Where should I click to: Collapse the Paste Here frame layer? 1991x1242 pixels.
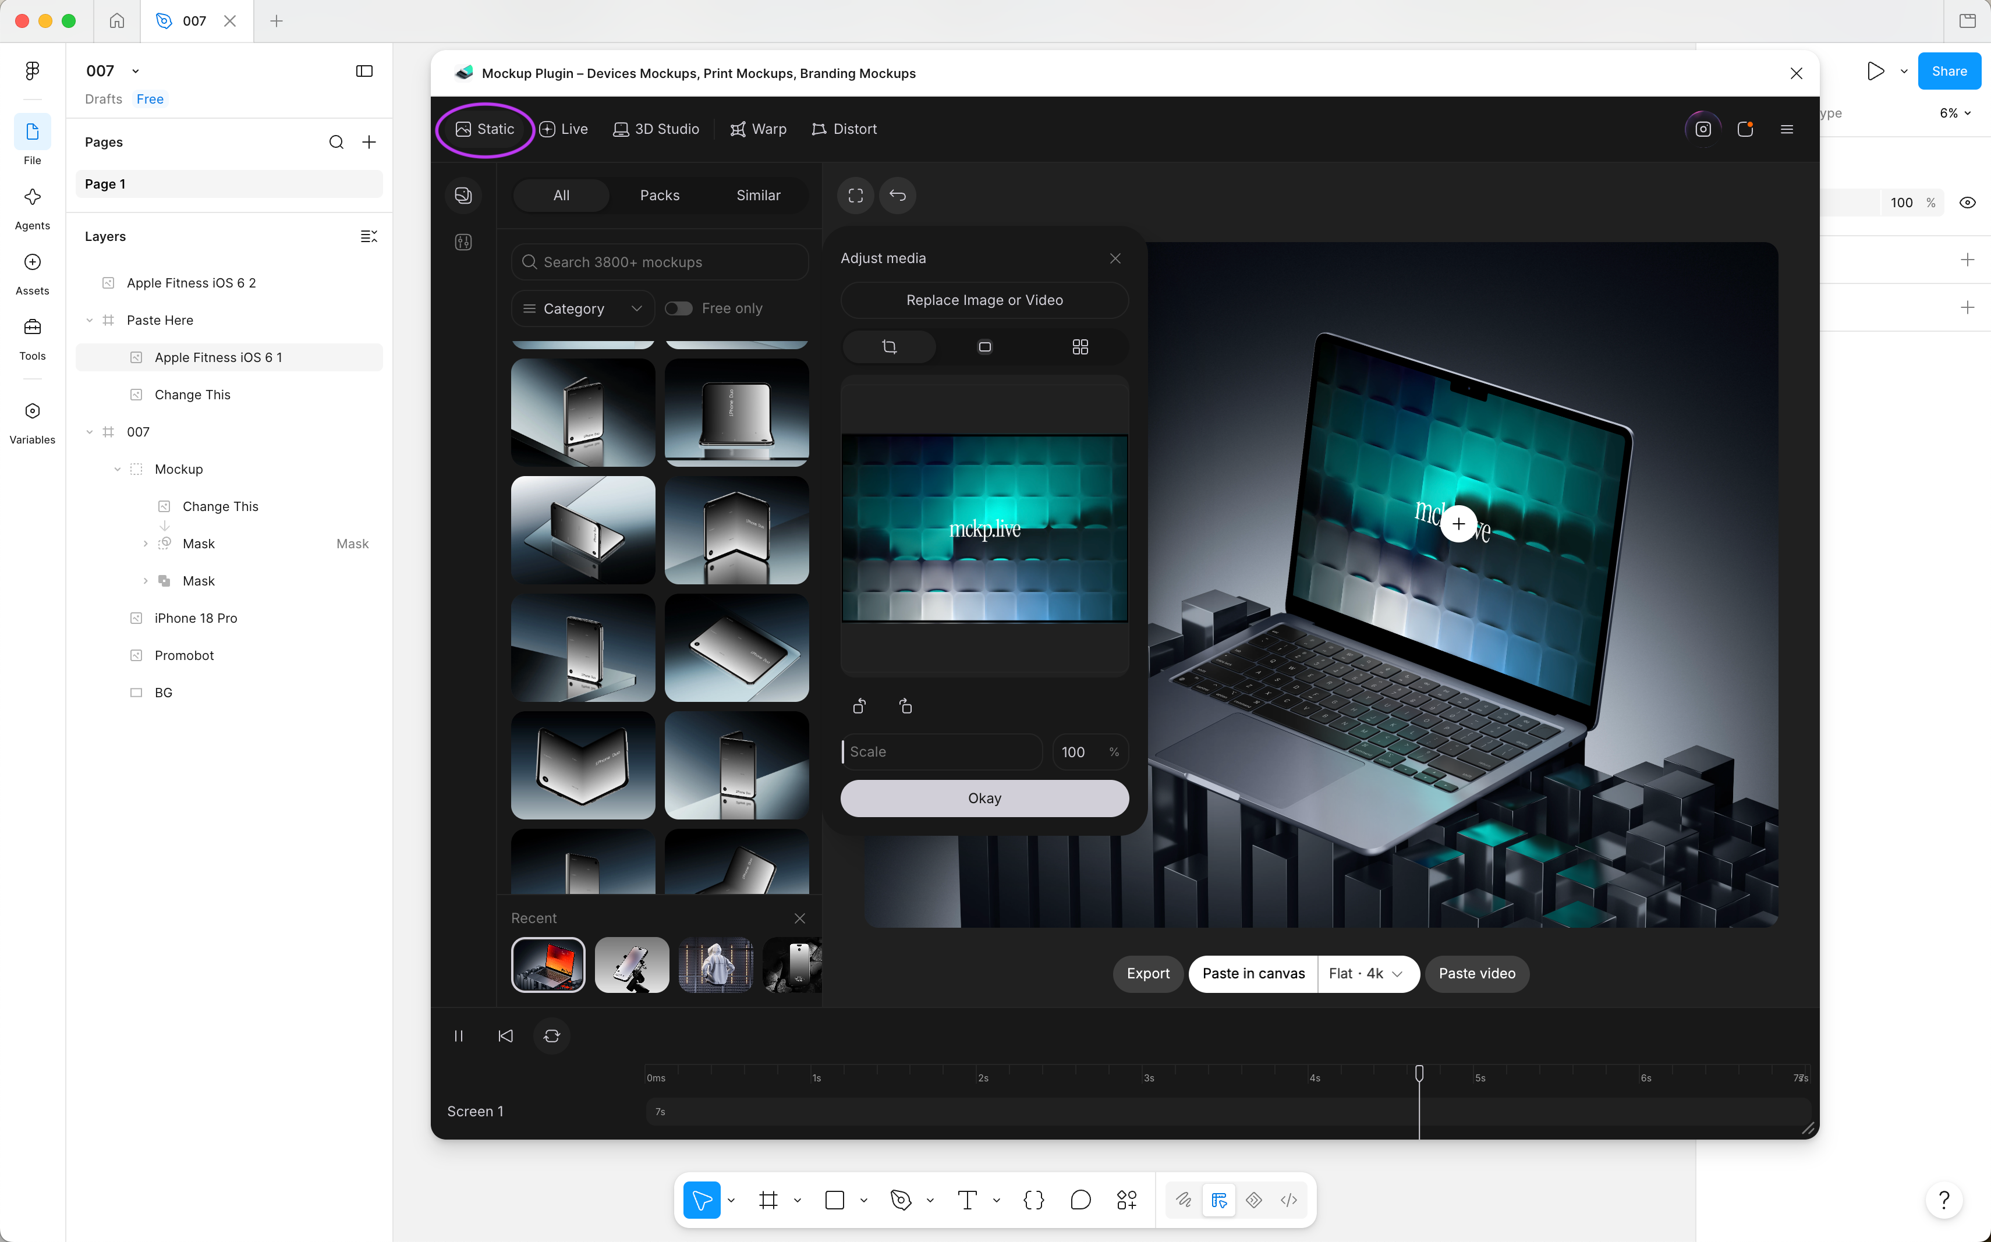[x=90, y=320]
